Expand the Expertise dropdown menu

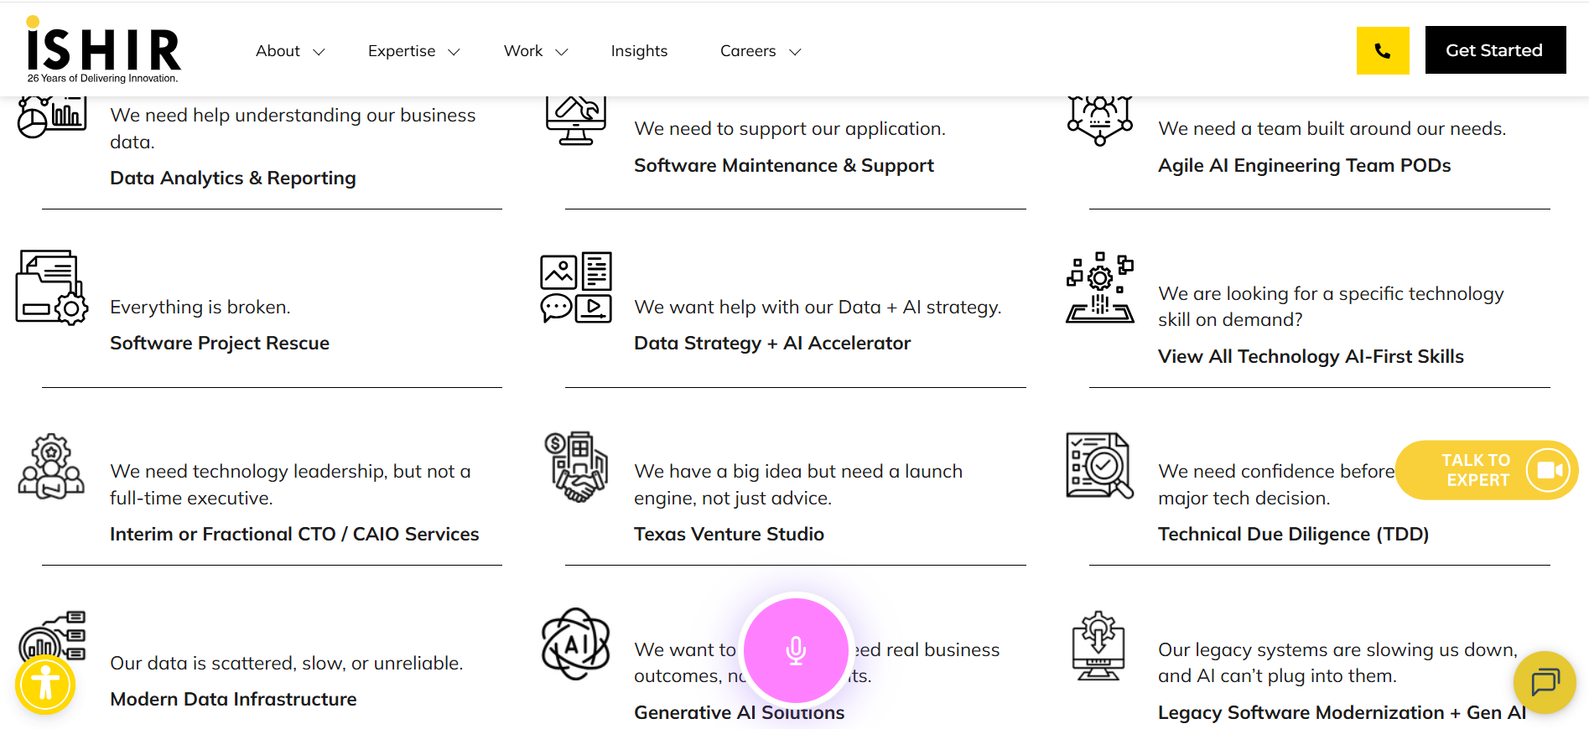pos(413,51)
